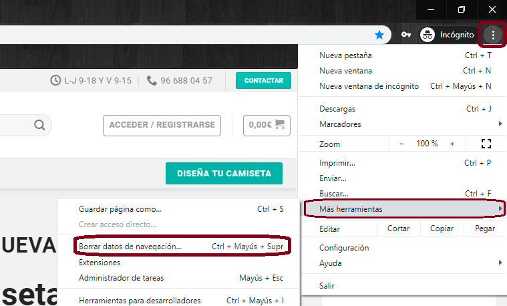Click the phone icon beside number
The width and height of the screenshot is (507, 306).
[x=152, y=81]
